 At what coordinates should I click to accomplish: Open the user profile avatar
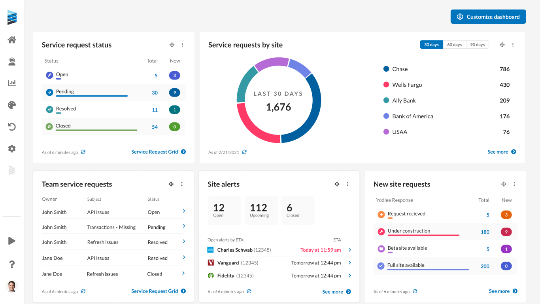tap(12, 286)
